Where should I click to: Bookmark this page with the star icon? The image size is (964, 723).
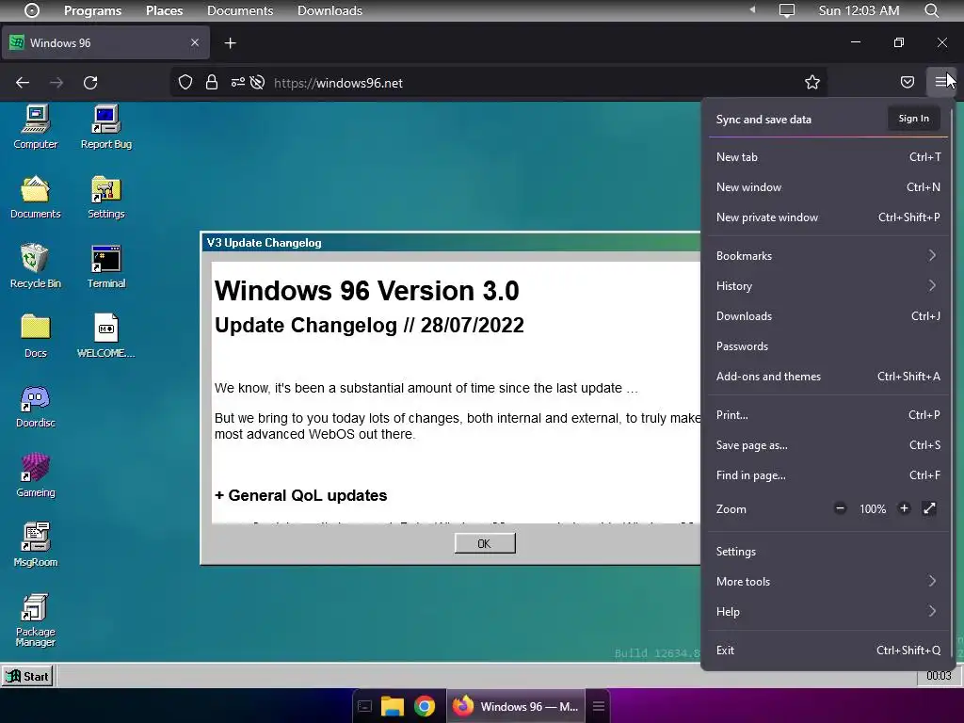pos(812,83)
